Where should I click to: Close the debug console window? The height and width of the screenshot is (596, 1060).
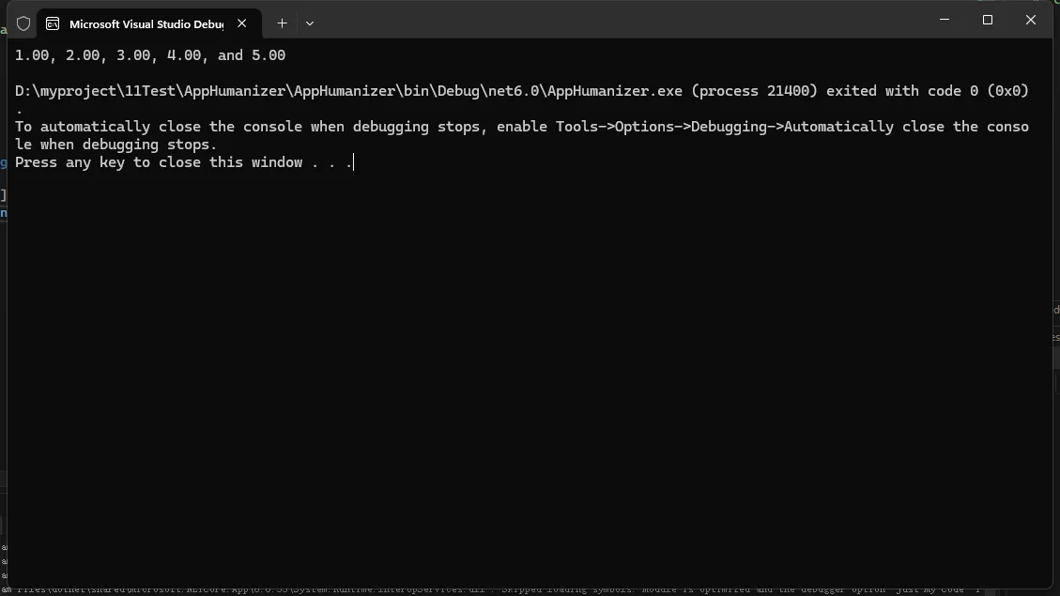[x=1030, y=20]
